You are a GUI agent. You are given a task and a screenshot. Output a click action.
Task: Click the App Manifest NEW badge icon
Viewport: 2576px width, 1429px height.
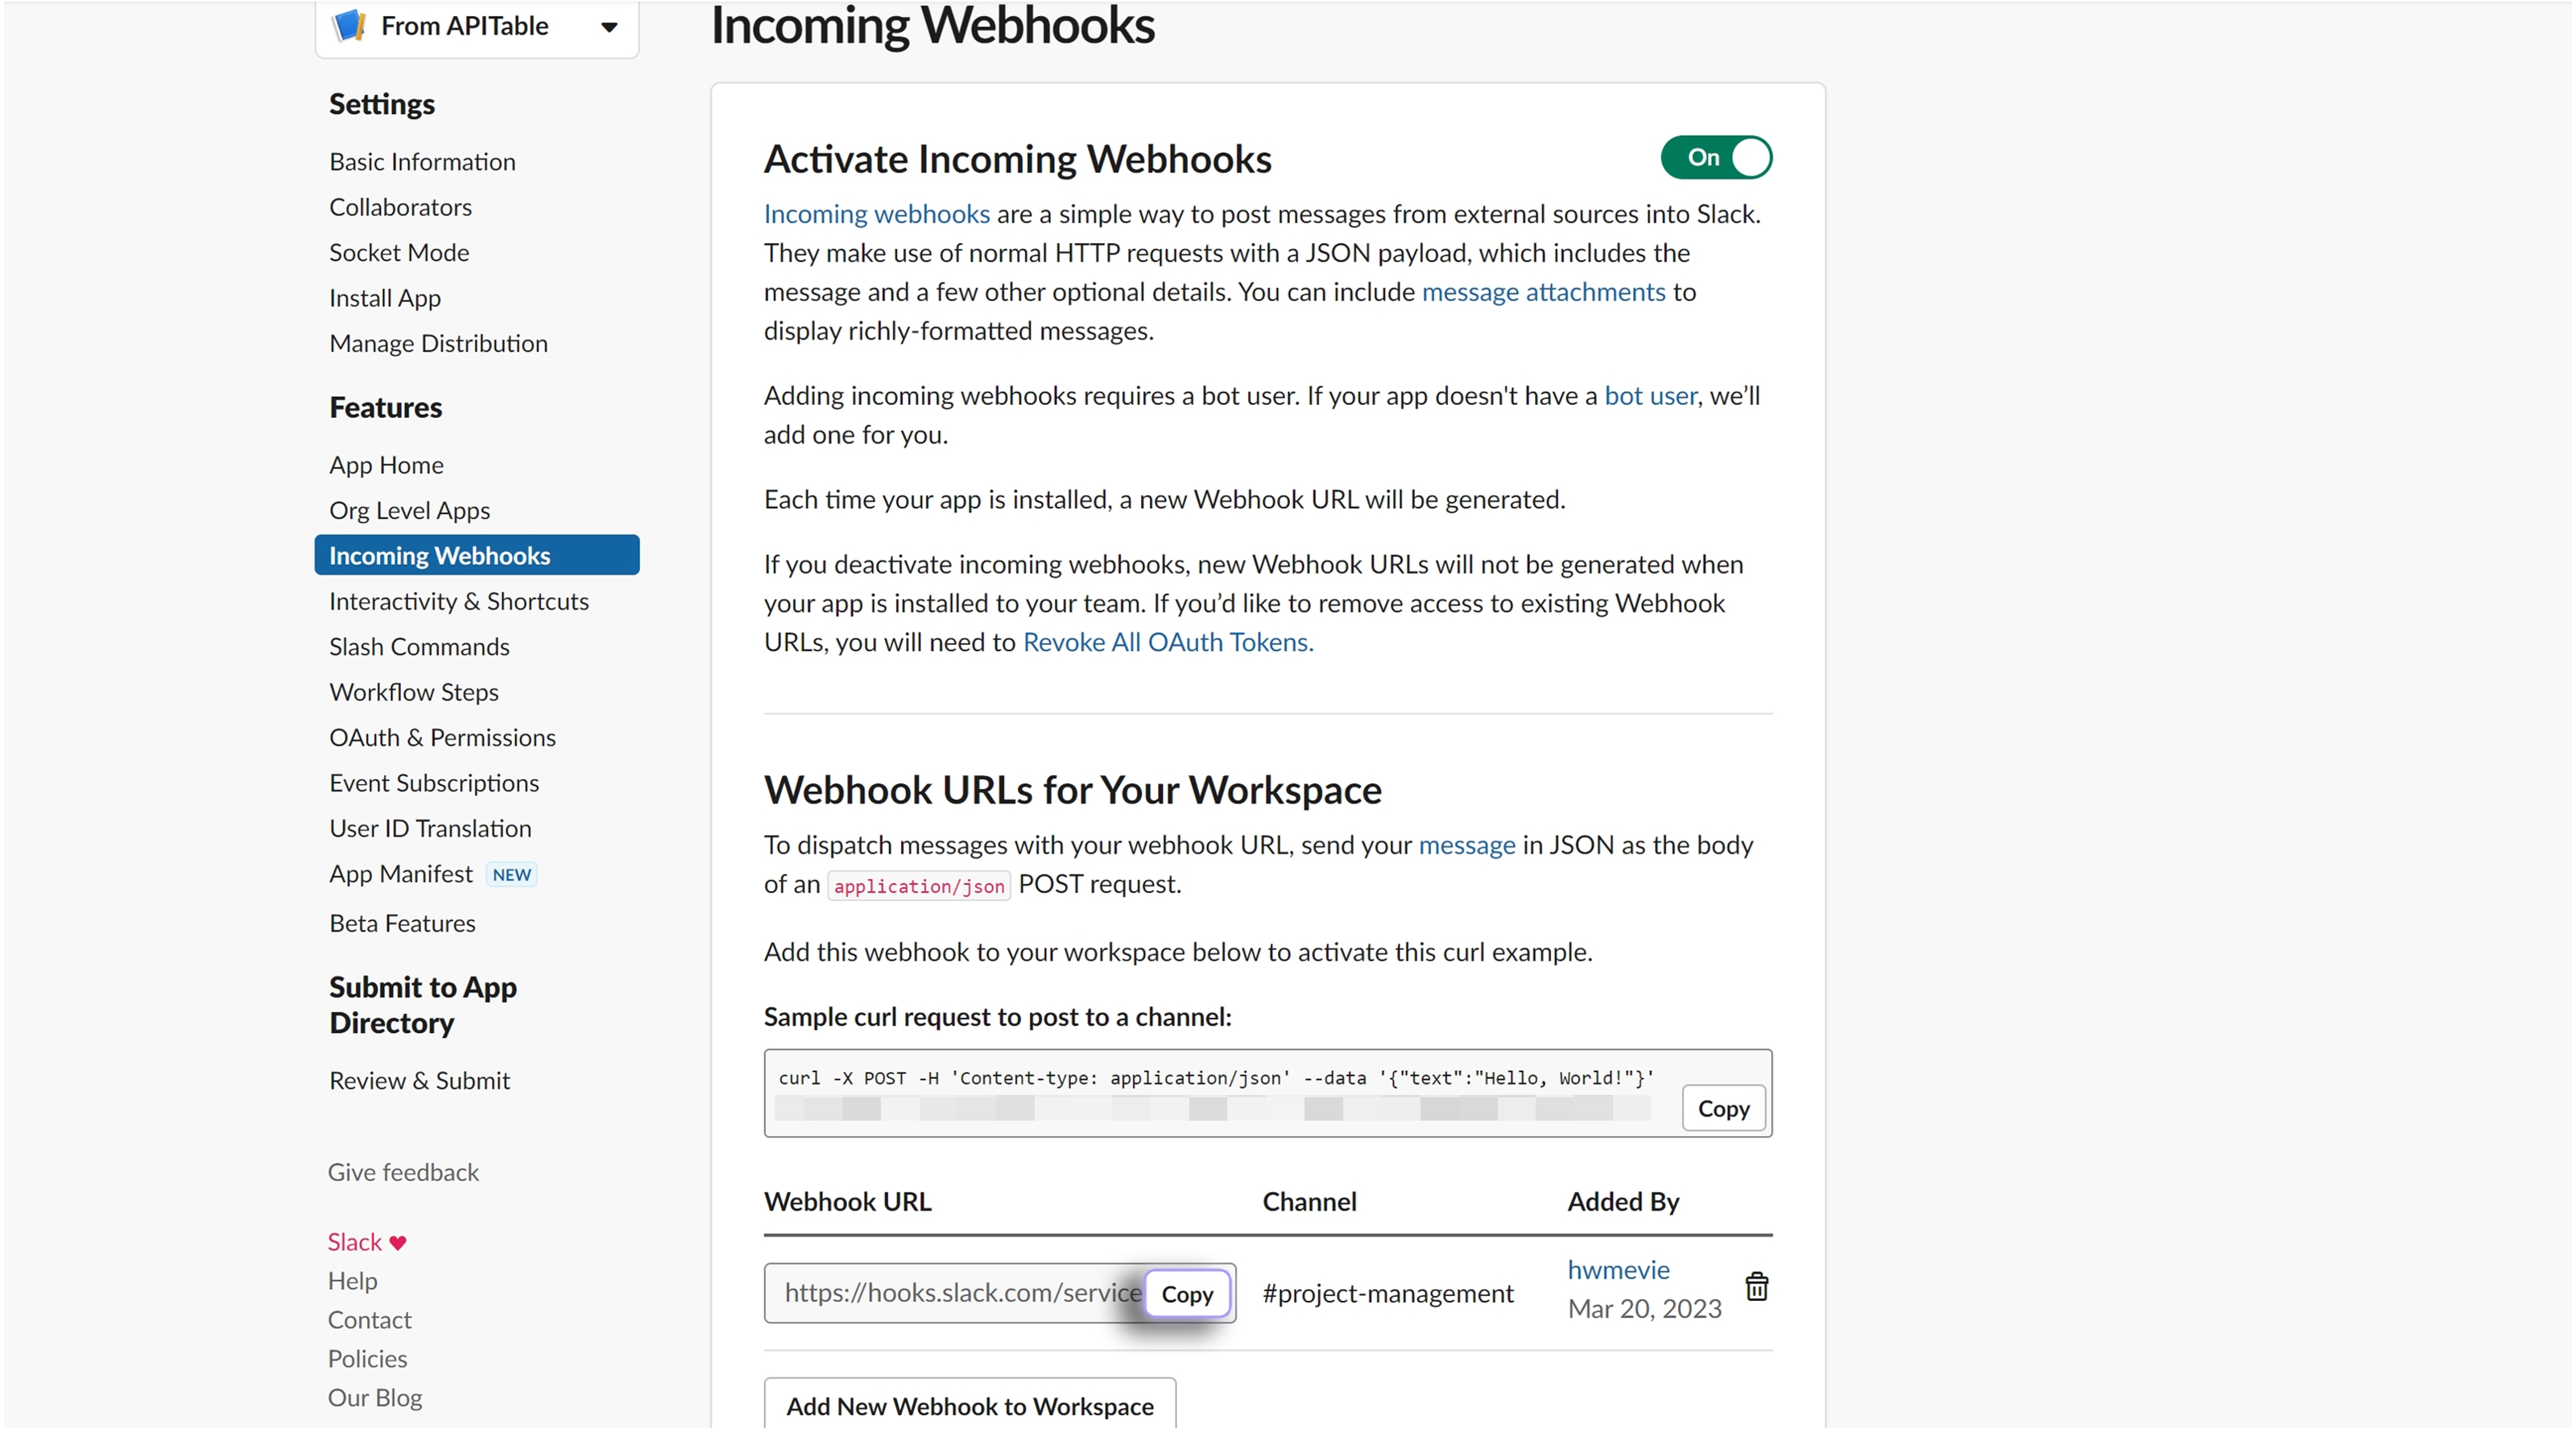[x=511, y=874]
